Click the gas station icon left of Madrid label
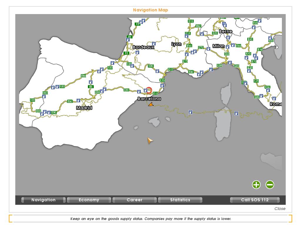 point(78,100)
